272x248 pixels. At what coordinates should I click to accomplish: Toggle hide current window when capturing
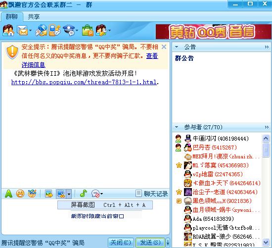coord(97,216)
